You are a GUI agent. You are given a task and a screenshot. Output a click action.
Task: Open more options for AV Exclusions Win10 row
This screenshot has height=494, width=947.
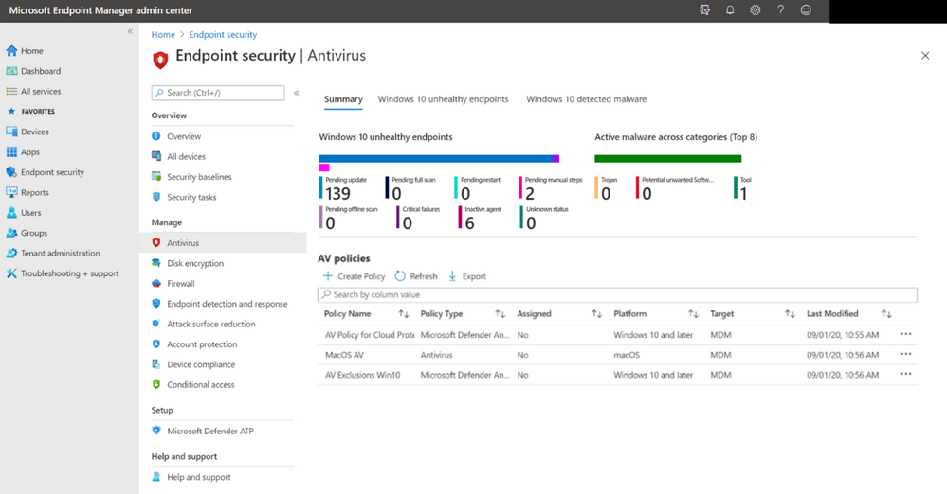click(906, 374)
